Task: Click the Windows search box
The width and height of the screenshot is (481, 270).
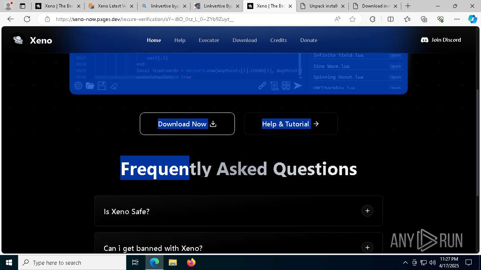Action: [72, 262]
